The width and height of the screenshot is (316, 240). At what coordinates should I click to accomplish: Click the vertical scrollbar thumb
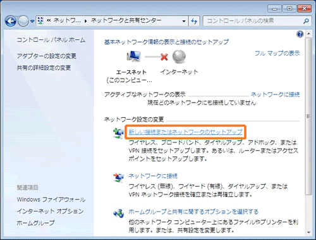308,116
